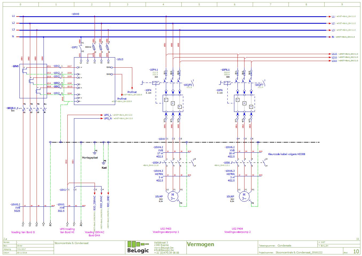Select the -10W4.2 cable label

[158, 147]
